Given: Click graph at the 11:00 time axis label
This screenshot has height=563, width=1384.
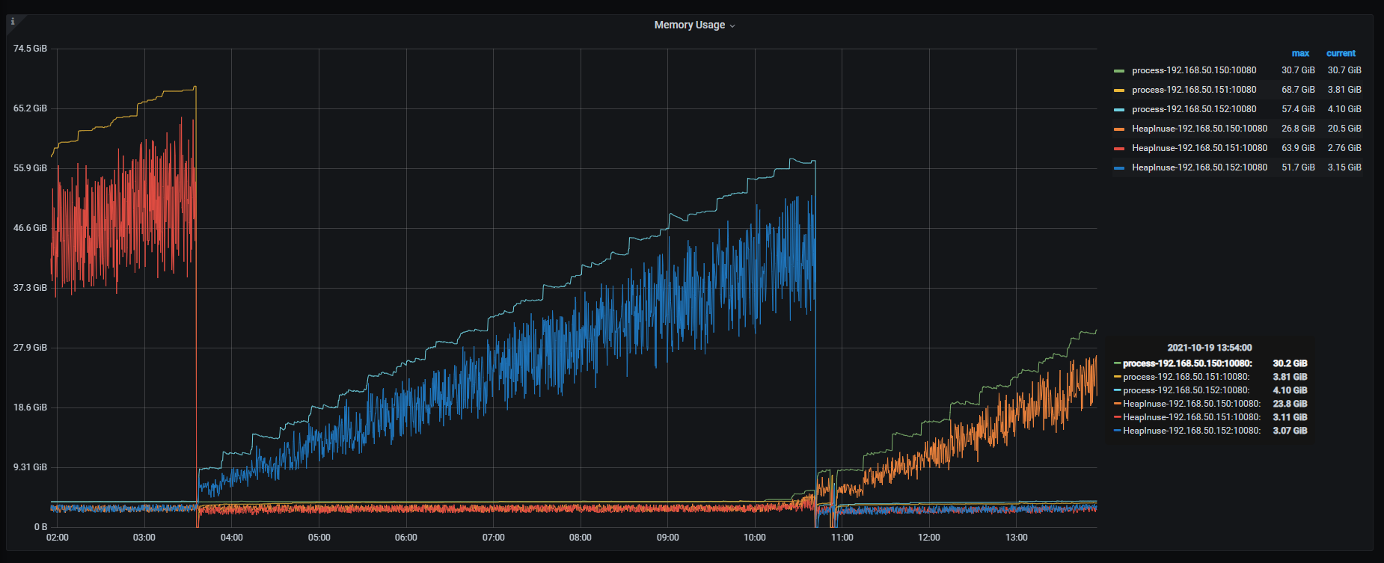Looking at the screenshot, I should tap(842, 538).
